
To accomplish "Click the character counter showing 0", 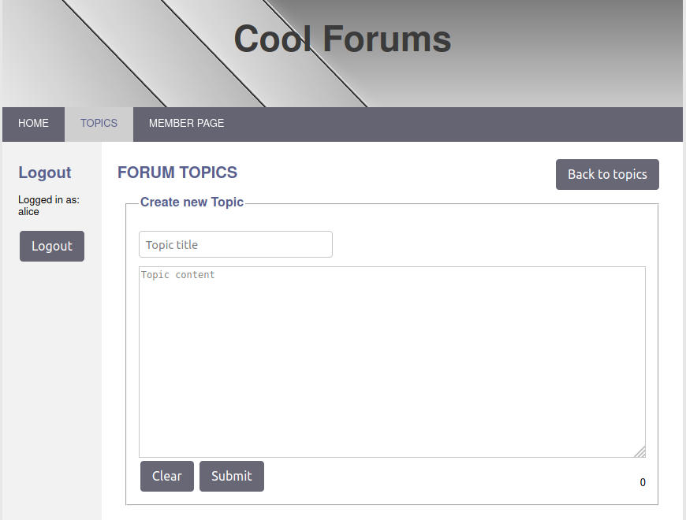I will click(643, 482).
